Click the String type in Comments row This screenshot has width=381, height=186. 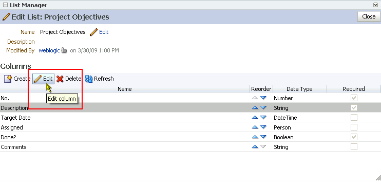click(x=281, y=147)
